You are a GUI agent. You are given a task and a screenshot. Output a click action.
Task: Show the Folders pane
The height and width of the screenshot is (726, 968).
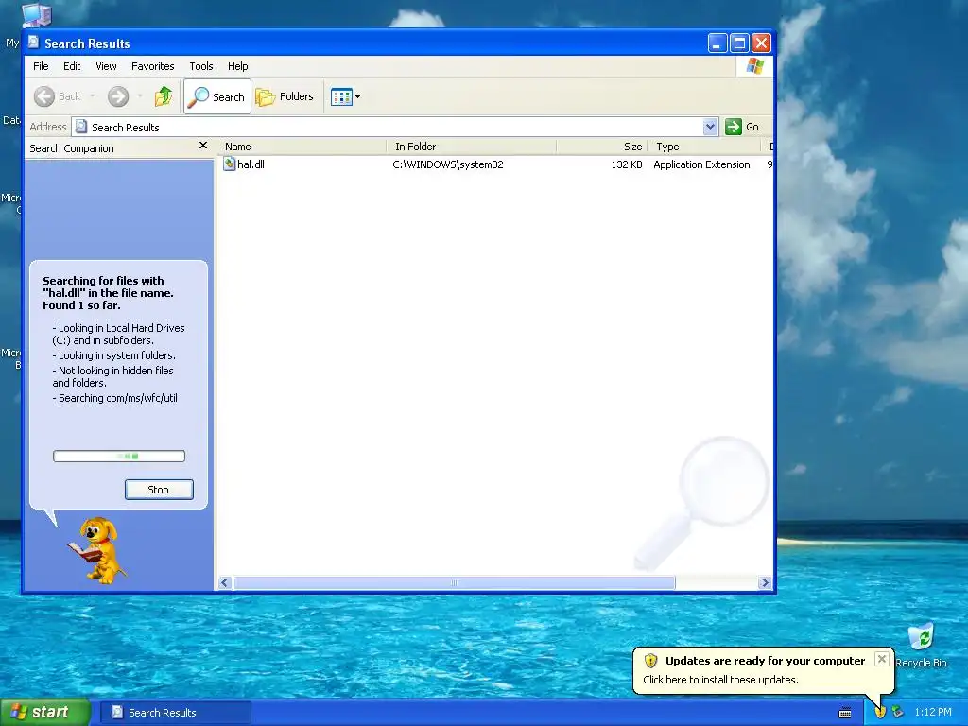point(285,96)
